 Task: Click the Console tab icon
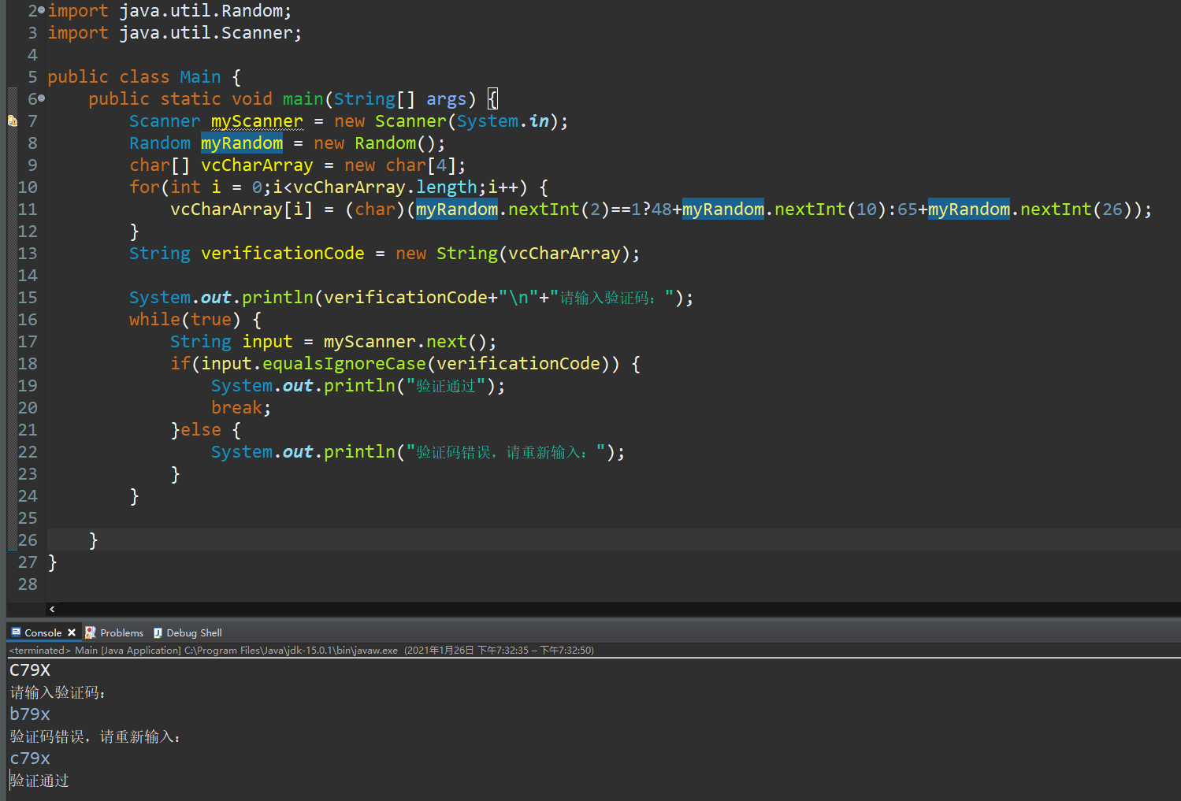16,632
